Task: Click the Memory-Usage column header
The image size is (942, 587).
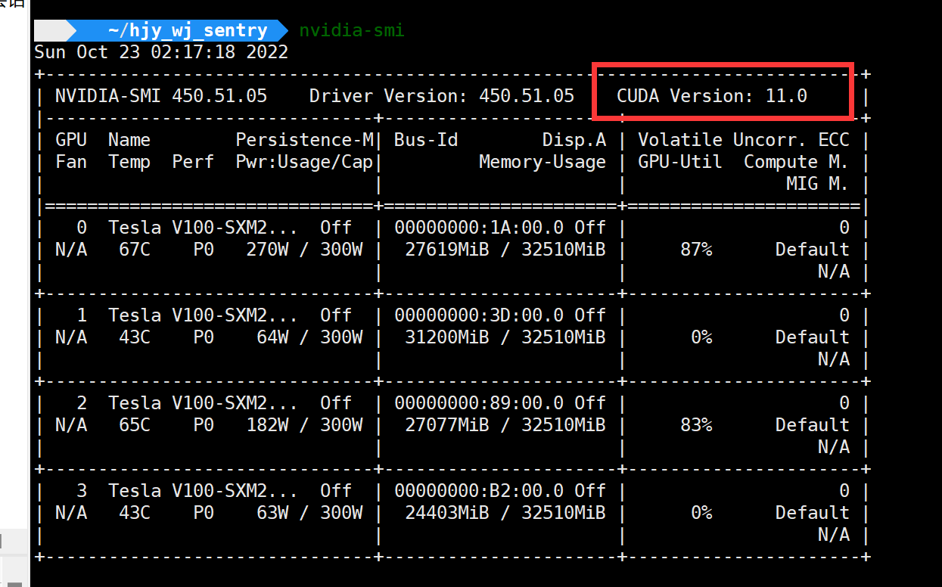Action: click(542, 162)
